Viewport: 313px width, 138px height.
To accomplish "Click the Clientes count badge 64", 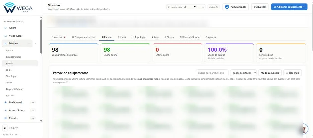I will coord(33,118).
